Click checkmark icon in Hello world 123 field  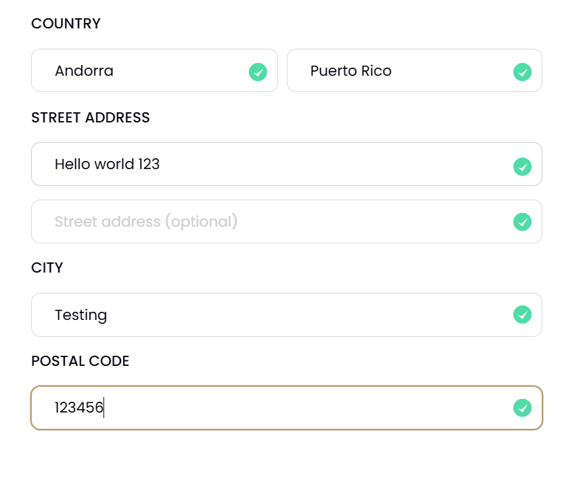(x=522, y=166)
